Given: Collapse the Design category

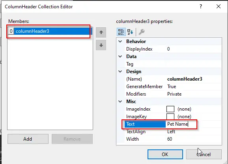Looking at the screenshot, I should (120, 72).
